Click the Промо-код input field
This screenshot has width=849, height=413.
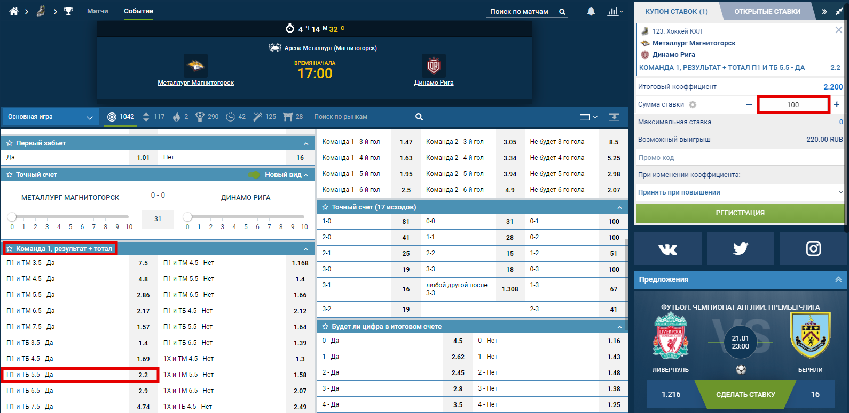click(740, 158)
